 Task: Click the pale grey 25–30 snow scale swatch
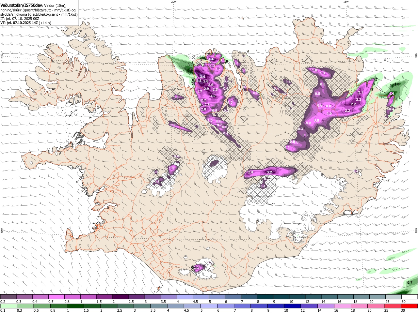tap(394, 297)
